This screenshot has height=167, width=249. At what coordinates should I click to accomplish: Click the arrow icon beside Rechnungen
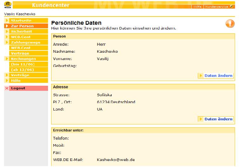[7, 59]
